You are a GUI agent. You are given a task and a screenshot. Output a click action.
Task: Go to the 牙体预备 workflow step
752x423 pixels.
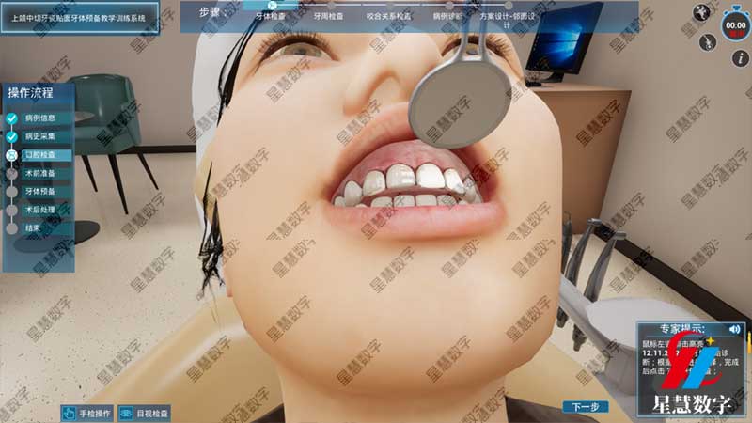click(40, 192)
